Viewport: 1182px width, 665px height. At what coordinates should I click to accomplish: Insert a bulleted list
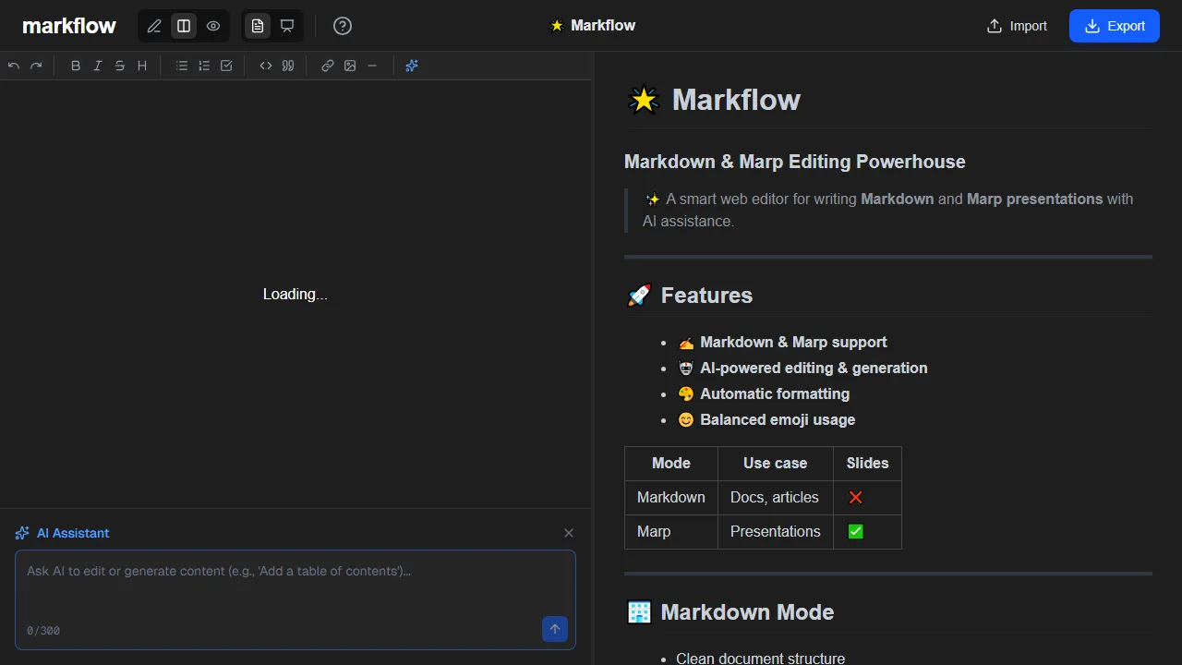pos(181,66)
